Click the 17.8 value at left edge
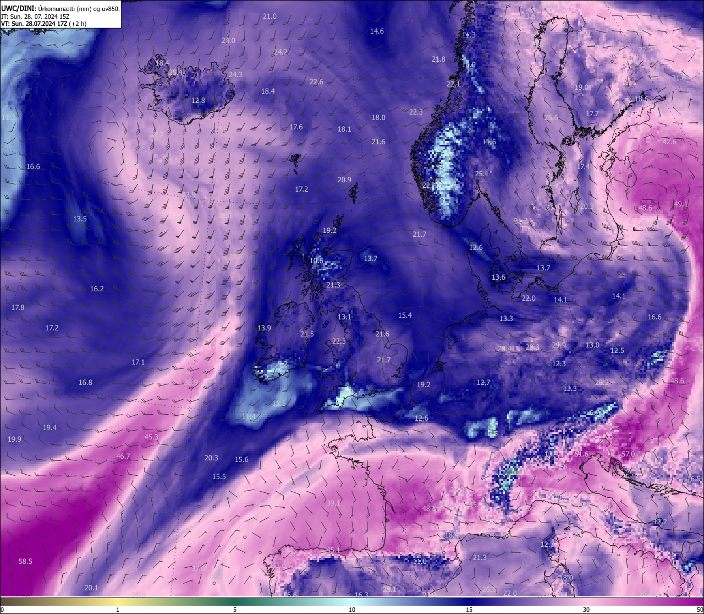 18,307
